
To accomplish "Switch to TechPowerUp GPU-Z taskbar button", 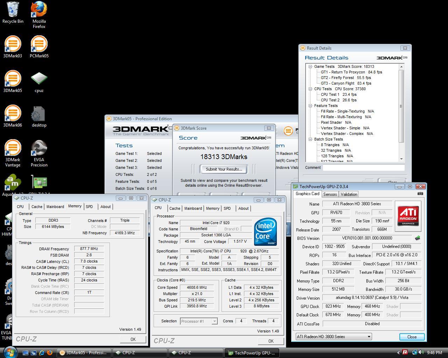I will tap(252, 353).
